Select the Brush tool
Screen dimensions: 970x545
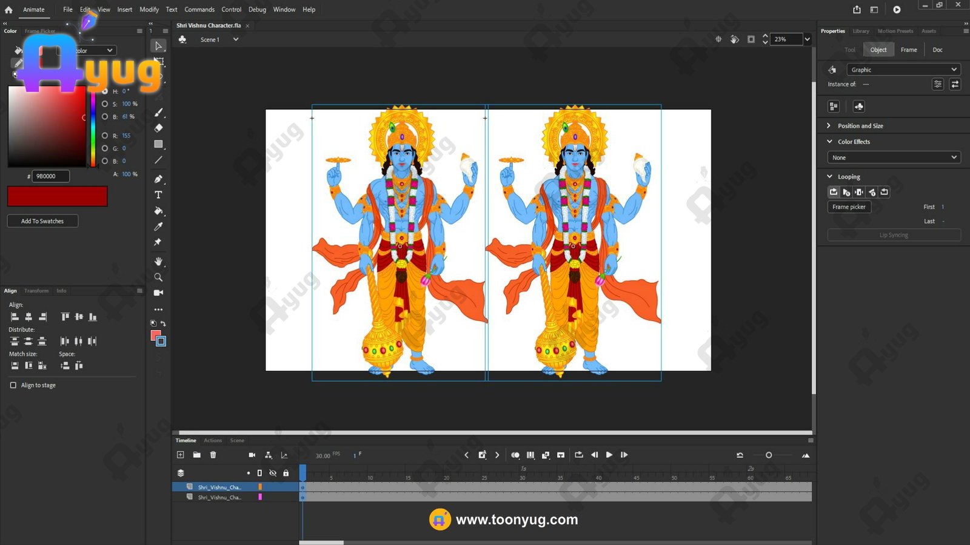[158, 112]
